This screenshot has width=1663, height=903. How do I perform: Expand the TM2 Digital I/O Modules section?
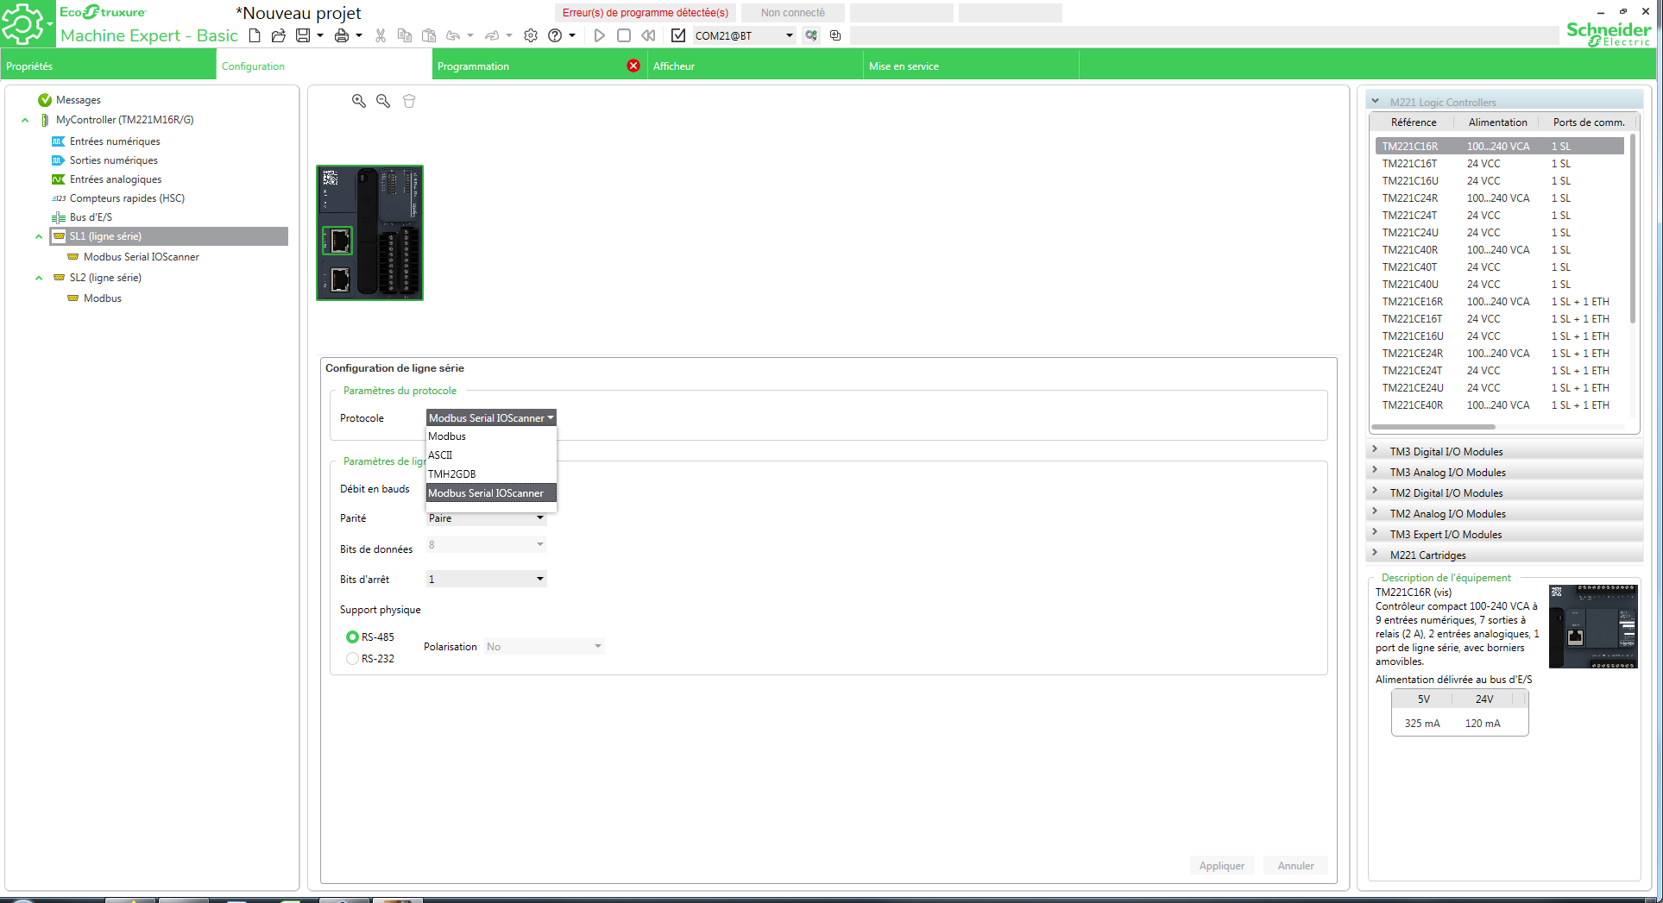tap(1375, 491)
